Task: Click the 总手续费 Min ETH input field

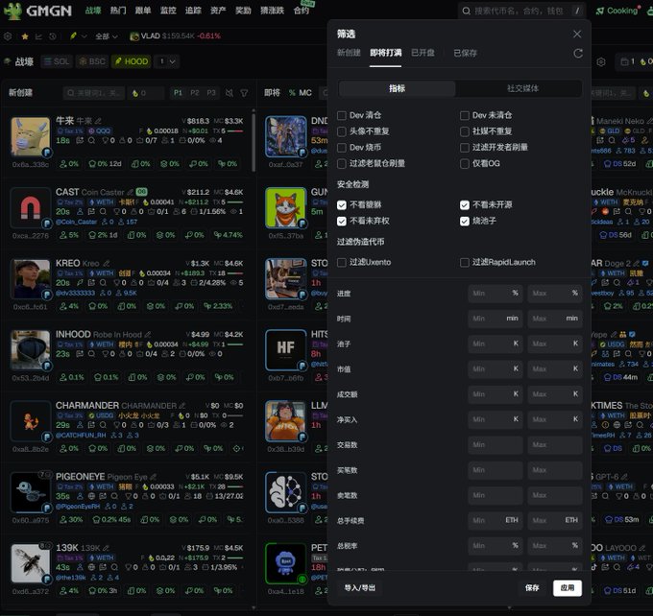Action: coord(496,521)
